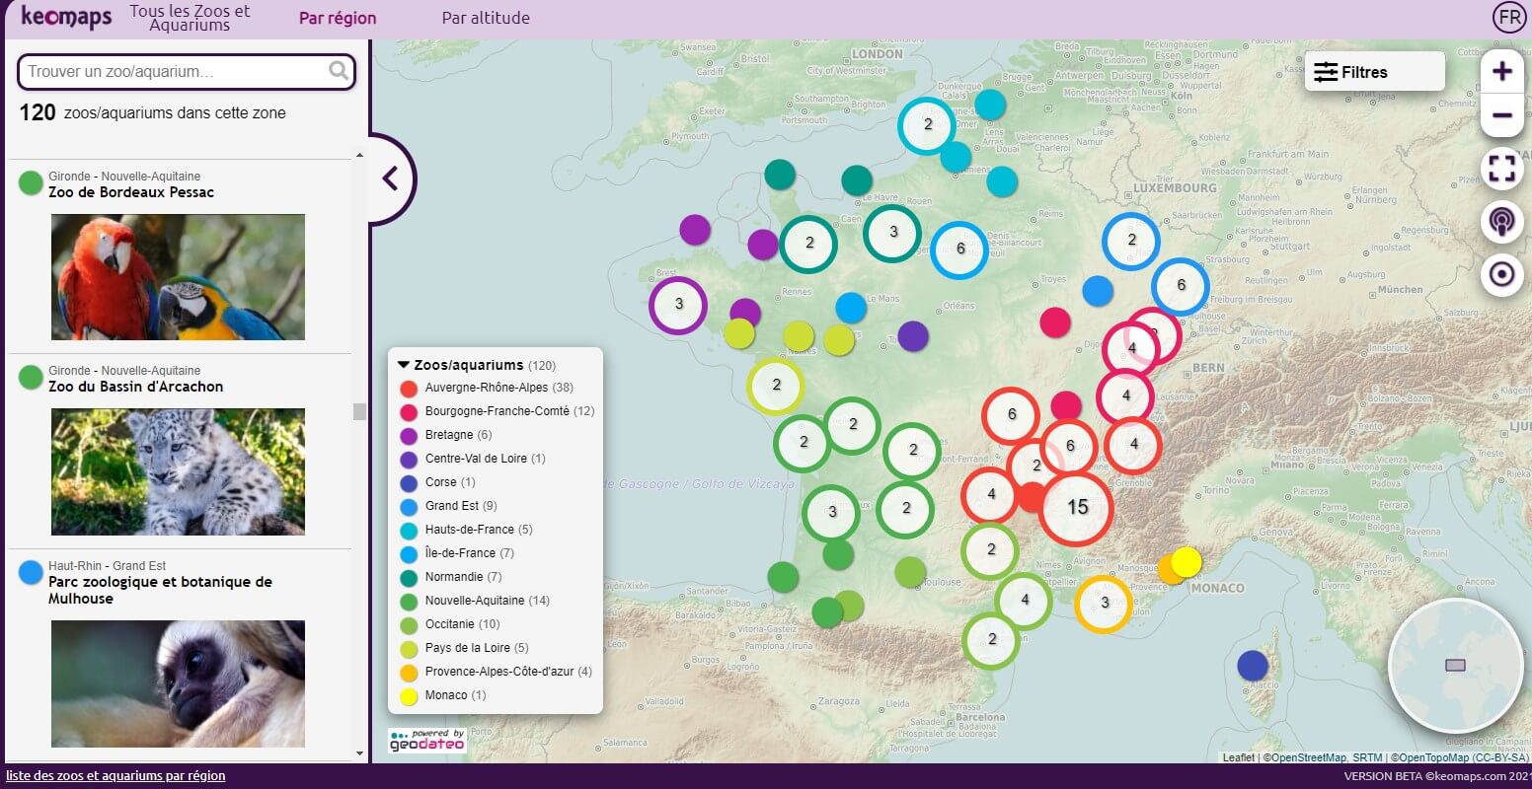Click the keomaps logo
Screen dimensions: 1532x789
(x=66, y=18)
